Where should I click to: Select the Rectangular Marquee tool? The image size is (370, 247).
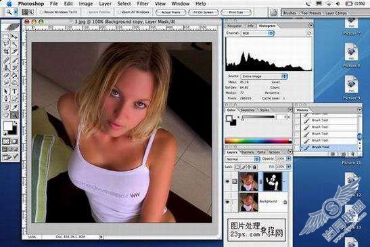6,37
